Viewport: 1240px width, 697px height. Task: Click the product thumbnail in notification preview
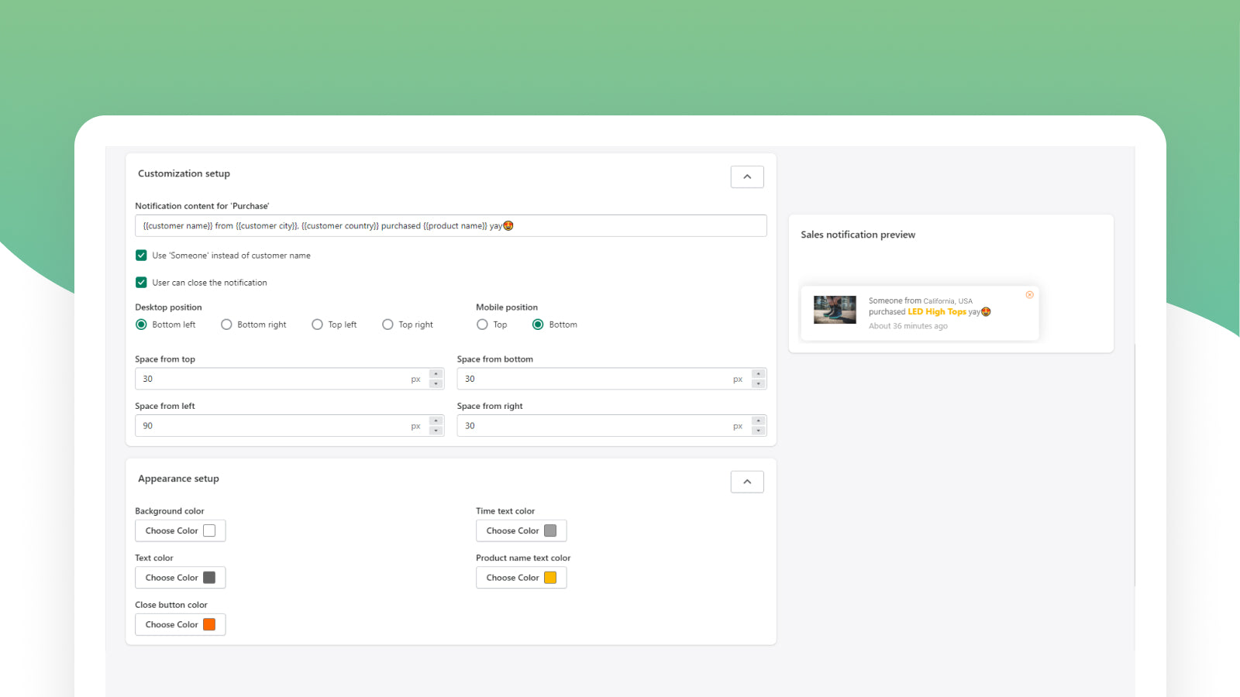pyautogui.click(x=835, y=310)
